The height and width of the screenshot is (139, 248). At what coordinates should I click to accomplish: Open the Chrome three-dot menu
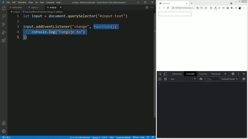tap(244, 8)
